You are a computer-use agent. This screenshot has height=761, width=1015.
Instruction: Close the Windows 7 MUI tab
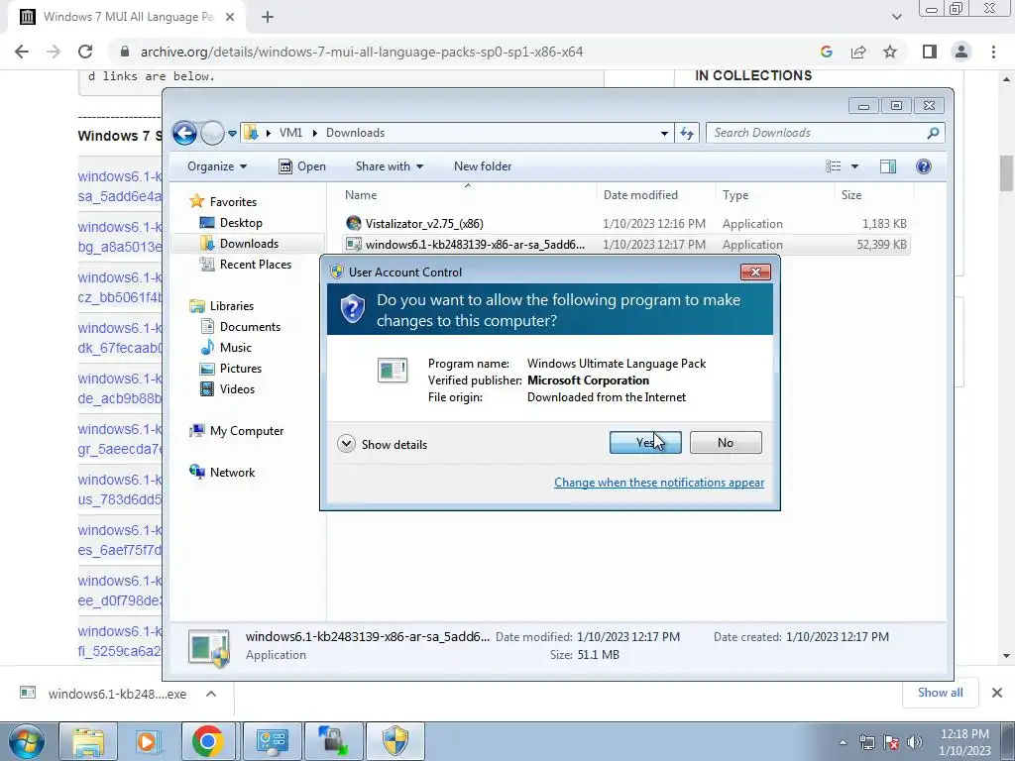point(230,17)
